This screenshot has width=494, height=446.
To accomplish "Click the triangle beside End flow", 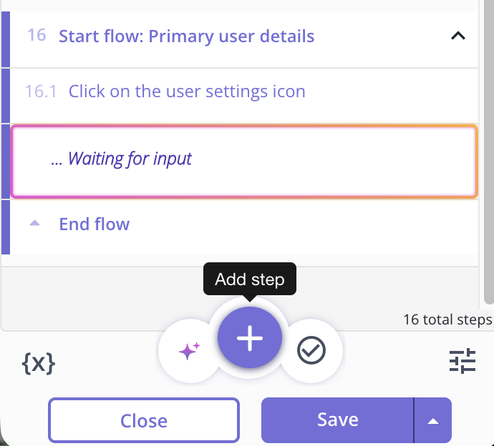I will [34, 224].
